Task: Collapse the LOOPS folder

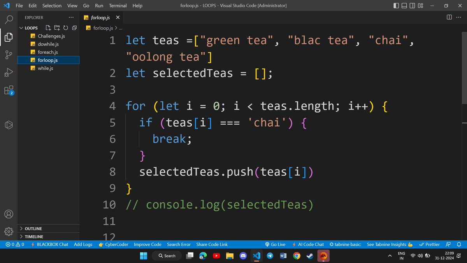Action: click(x=22, y=28)
